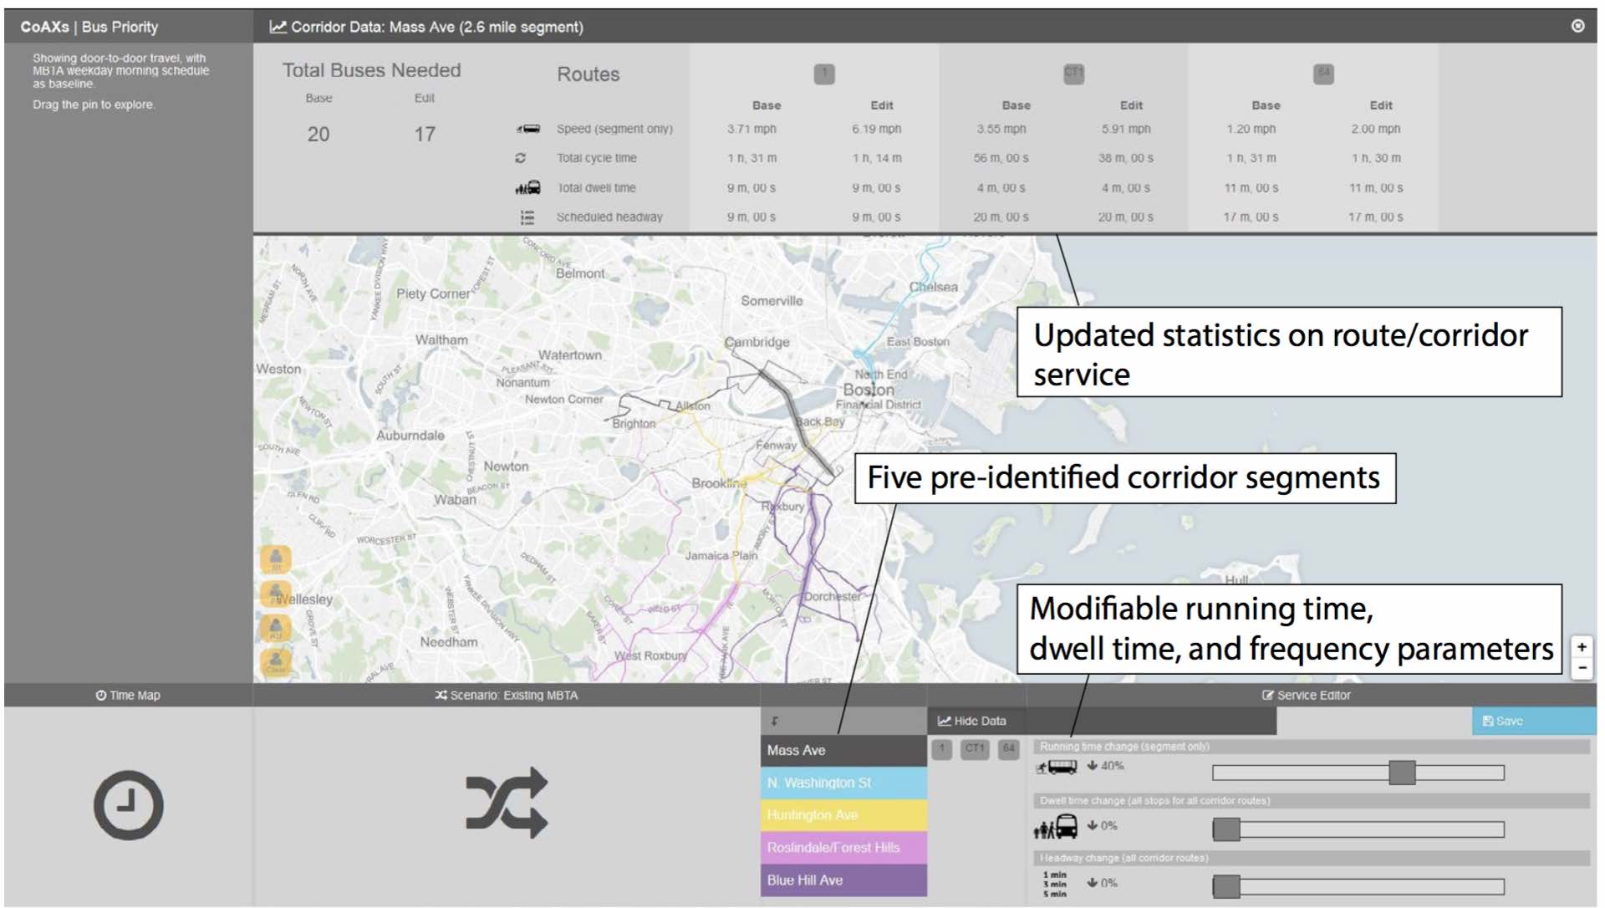Select the N. Washington St corridor

pos(843,783)
